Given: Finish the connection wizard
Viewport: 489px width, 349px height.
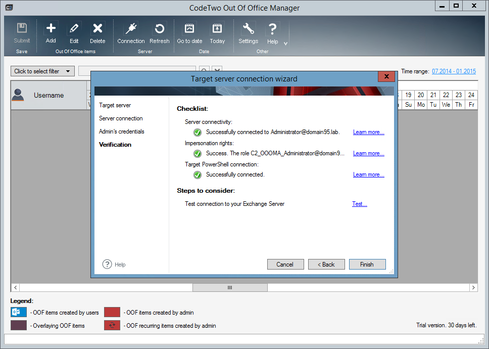Looking at the screenshot, I should coord(367,265).
